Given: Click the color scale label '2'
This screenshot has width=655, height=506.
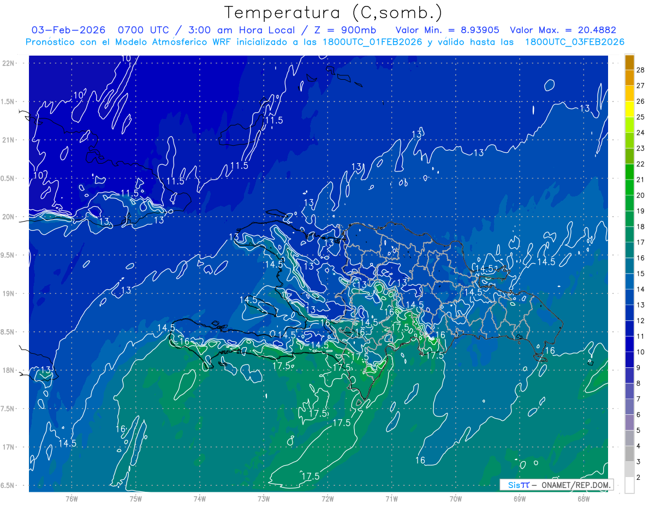Looking at the screenshot, I should (x=639, y=478).
